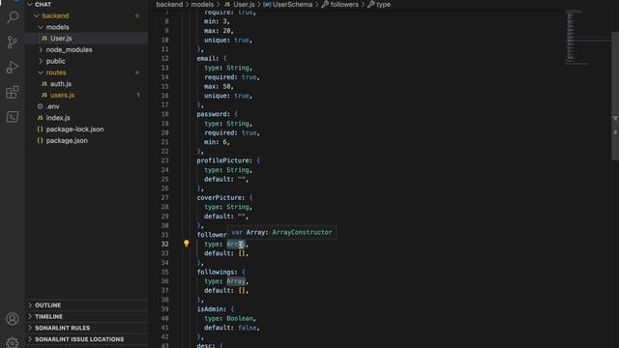
Task: Click the coverPicture key on line 27
Action: point(221,197)
